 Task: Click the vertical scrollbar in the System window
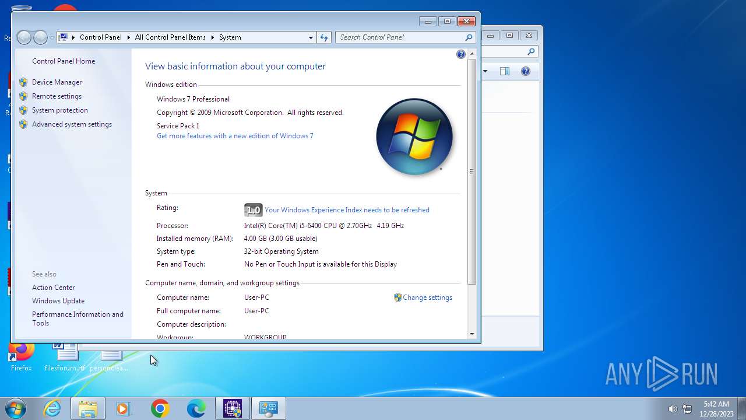point(472,171)
